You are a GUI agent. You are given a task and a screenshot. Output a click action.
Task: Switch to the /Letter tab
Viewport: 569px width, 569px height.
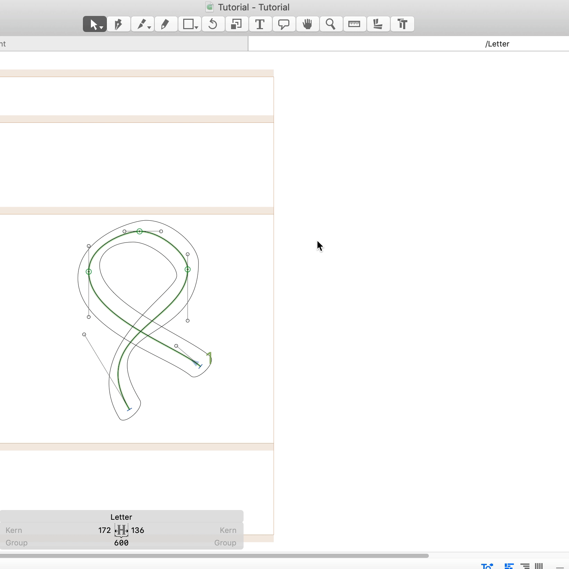(497, 44)
